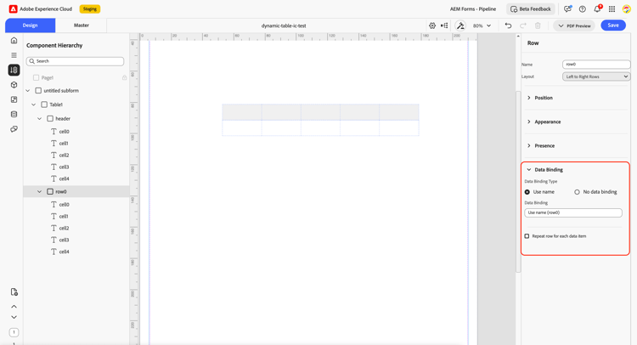Select cell2 under row0 in hierarchy
Screen dimensions: 637x345
tap(64, 228)
